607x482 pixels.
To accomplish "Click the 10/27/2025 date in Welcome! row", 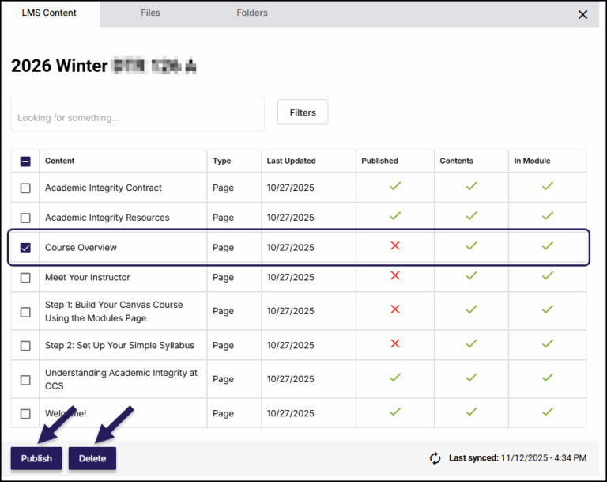I will pyautogui.click(x=290, y=413).
